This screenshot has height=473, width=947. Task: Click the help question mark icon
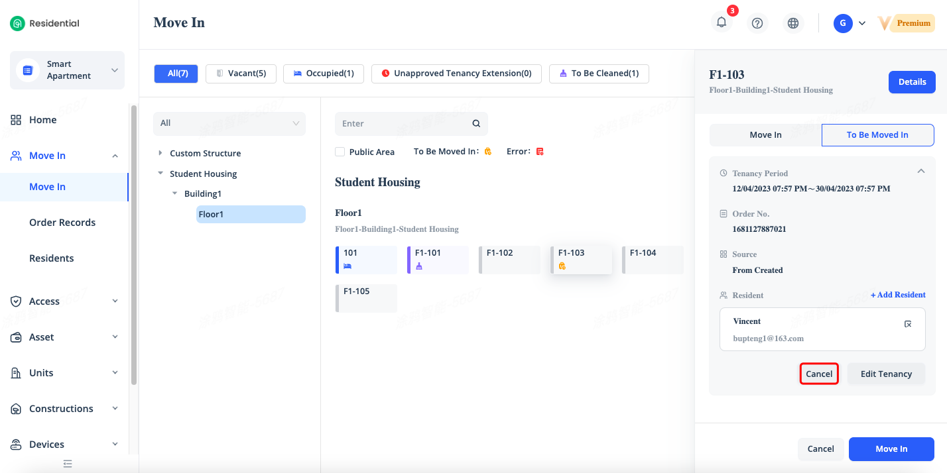click(757, 23)
